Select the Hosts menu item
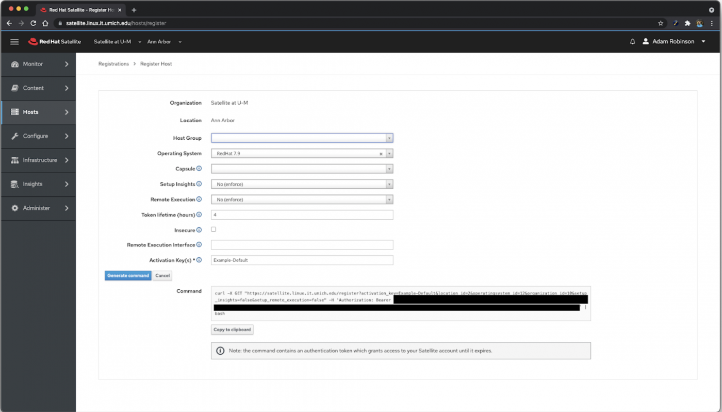 point(31,112)
